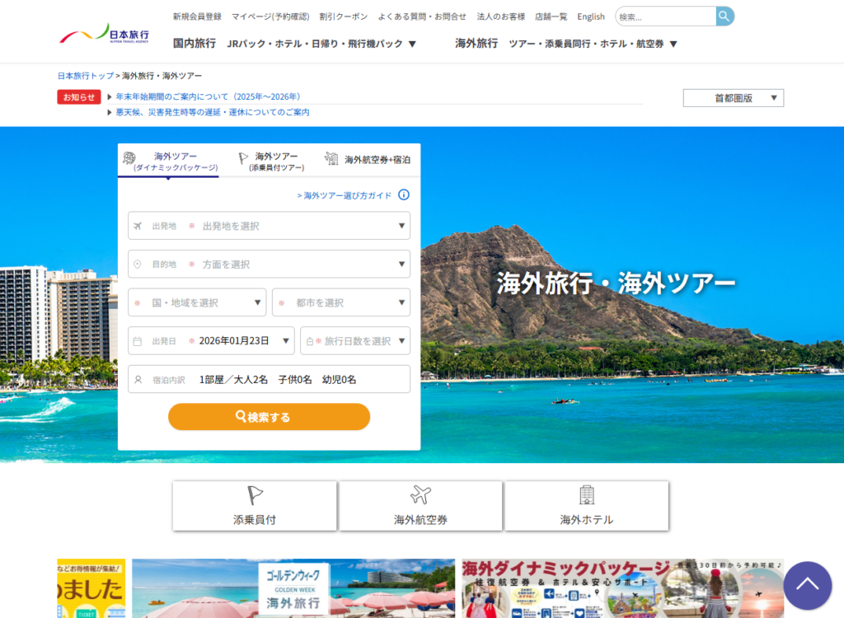Screen dimensions: 844x618
Task: Open the tour guide info icon
Action: pos(404,195)
